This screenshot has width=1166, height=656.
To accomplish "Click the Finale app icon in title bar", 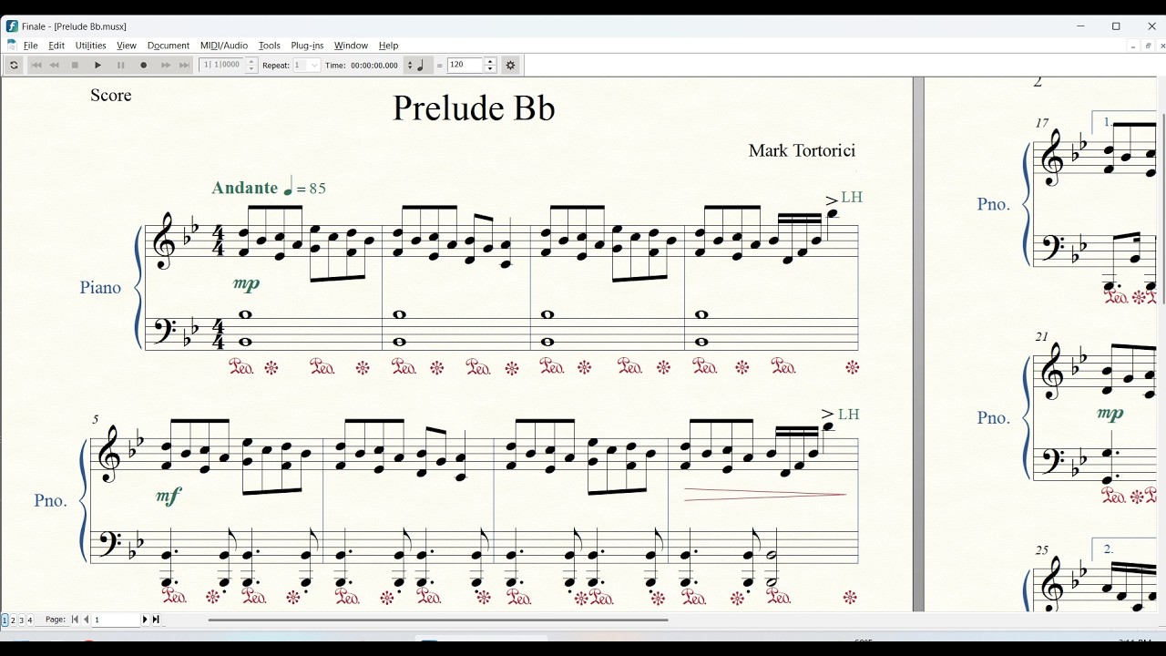I will (12, 26).
